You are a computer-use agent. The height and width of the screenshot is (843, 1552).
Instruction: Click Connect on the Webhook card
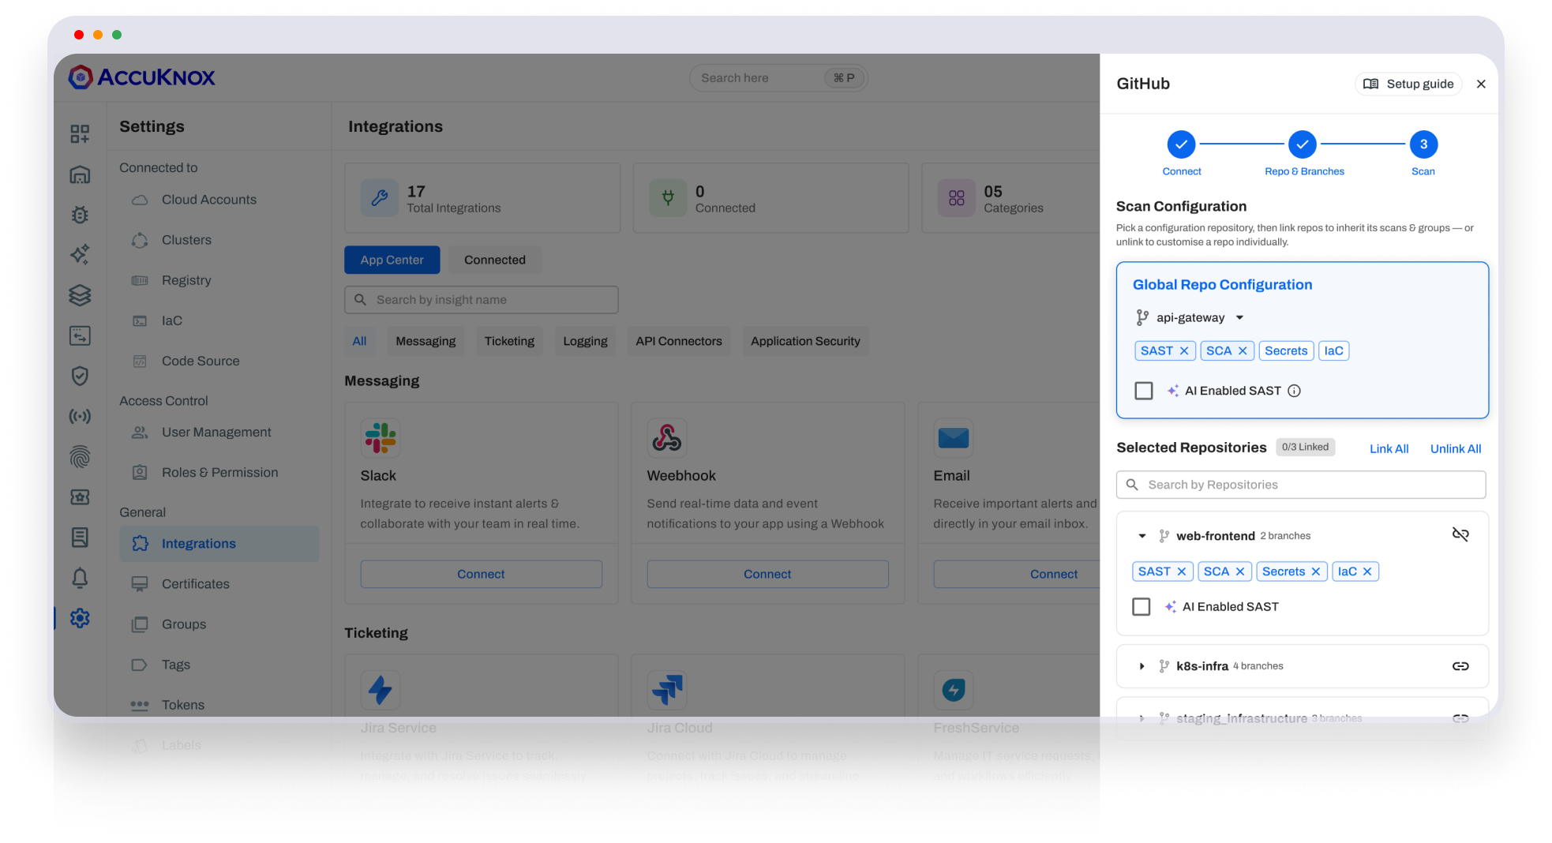(x=767, y=574)
